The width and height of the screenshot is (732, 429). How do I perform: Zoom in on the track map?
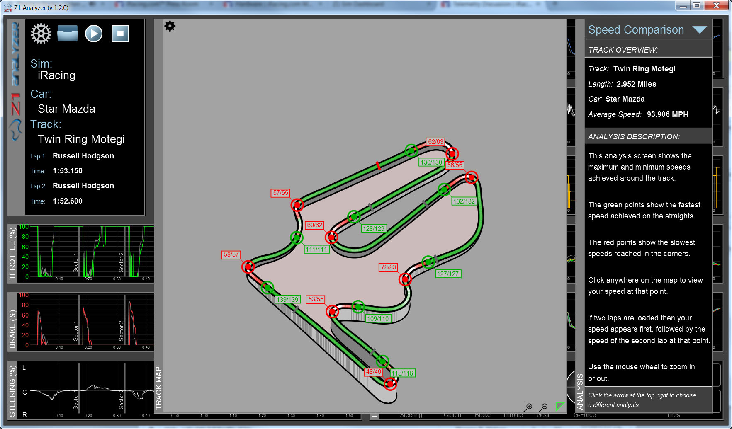528,407
